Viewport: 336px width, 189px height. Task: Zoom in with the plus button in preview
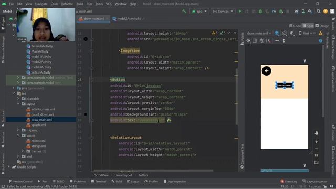pyautogui.click(x=316, y=142)
